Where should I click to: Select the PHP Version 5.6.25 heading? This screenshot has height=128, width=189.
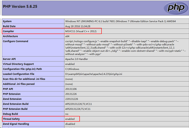[x=20, y=7]
